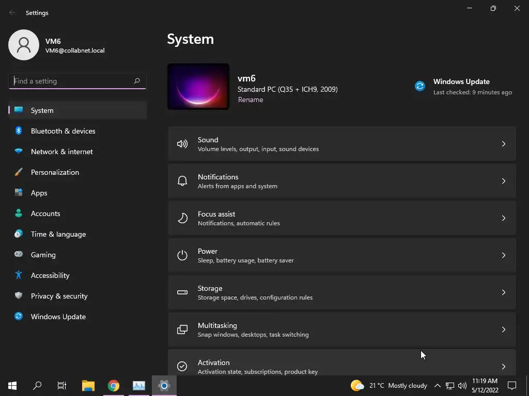Open the network icon in system tray
This screenshot has height=396, width=529.
[x=450, y=386]
